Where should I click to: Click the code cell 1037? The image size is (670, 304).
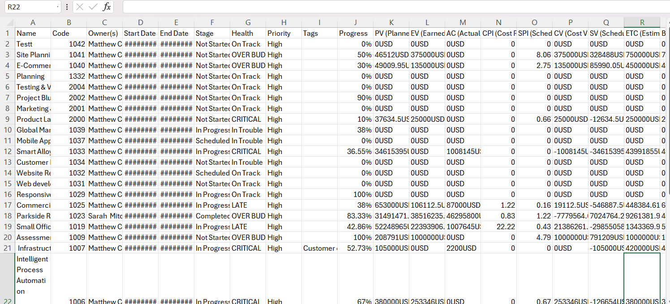point(69,141)
